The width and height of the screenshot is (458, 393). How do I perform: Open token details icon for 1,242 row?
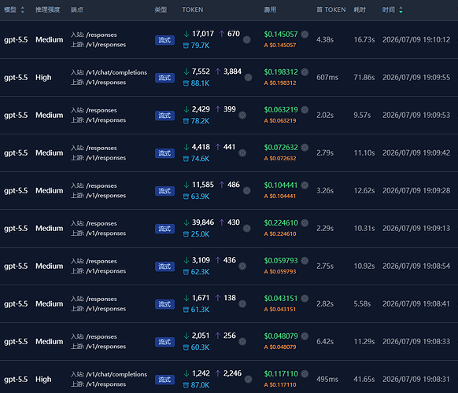click(248, 380)
